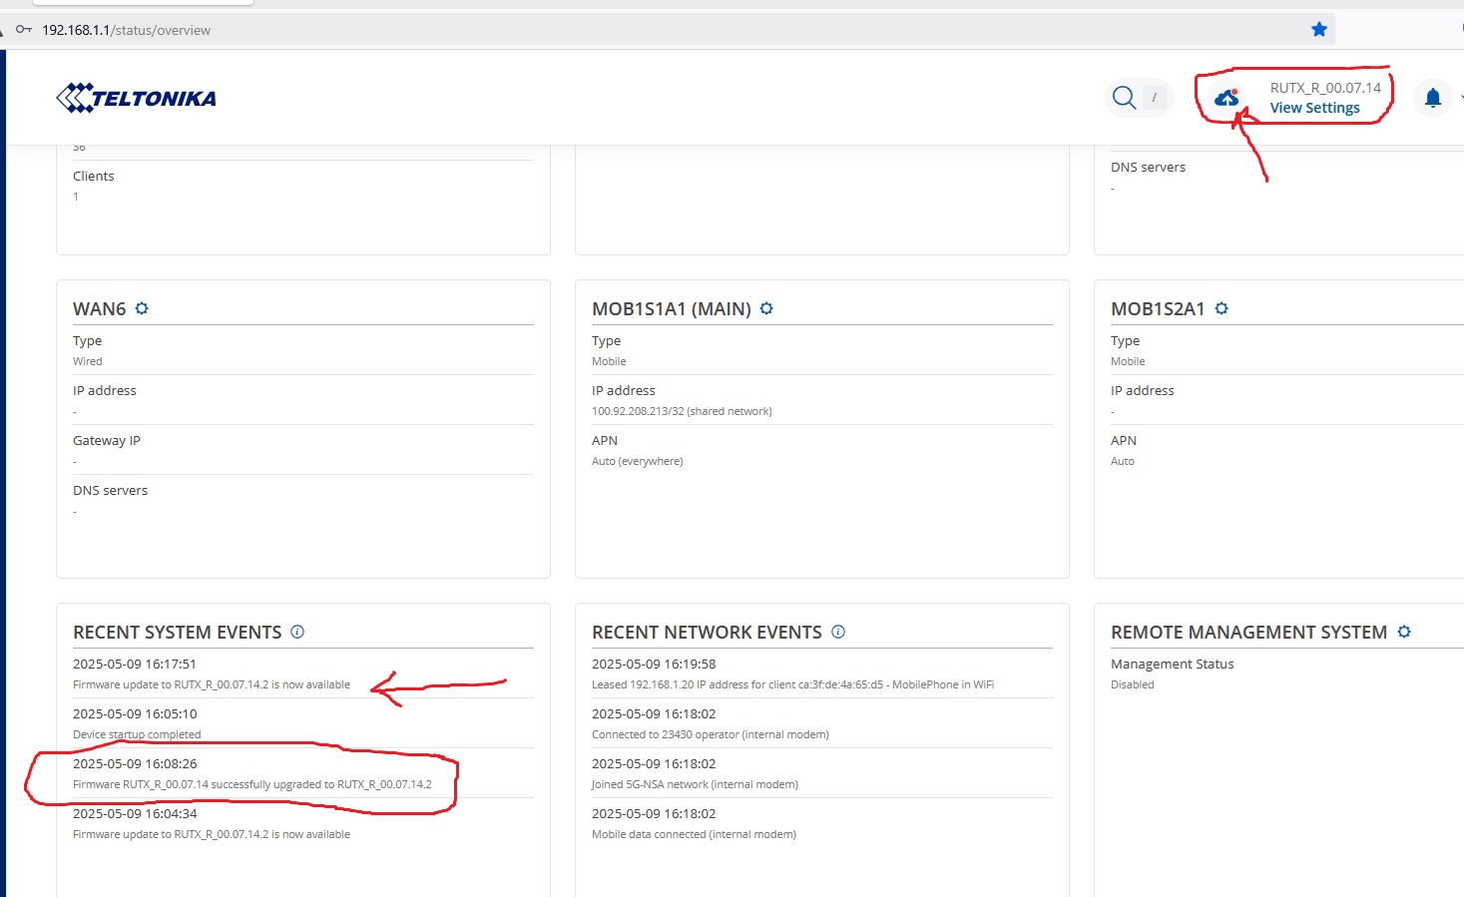Image resolution: width=1464 pixels, height=897 pixels.
Task: Click WAN6 DNS servers label
Action: coord(110,490)
